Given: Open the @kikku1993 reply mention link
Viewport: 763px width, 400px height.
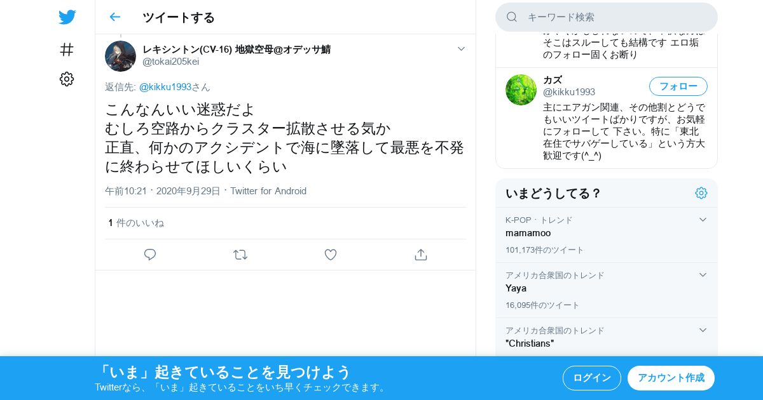Looking at the screenshot, I should (x=165, y=87).
